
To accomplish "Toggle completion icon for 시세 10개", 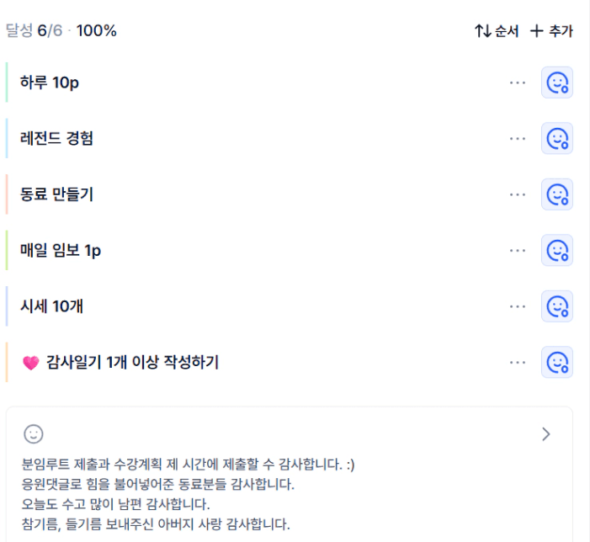I will click(557, 306).
